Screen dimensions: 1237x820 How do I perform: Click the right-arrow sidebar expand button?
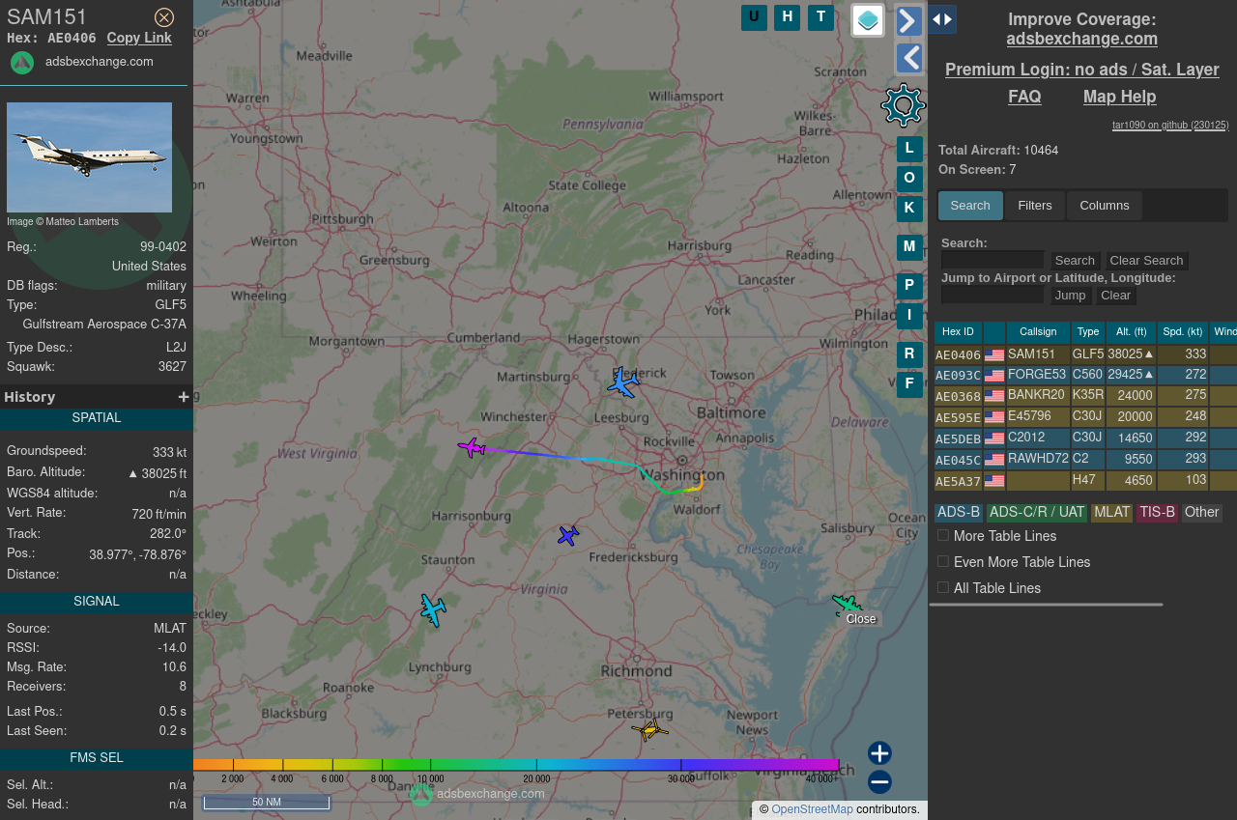click(909, 20)
